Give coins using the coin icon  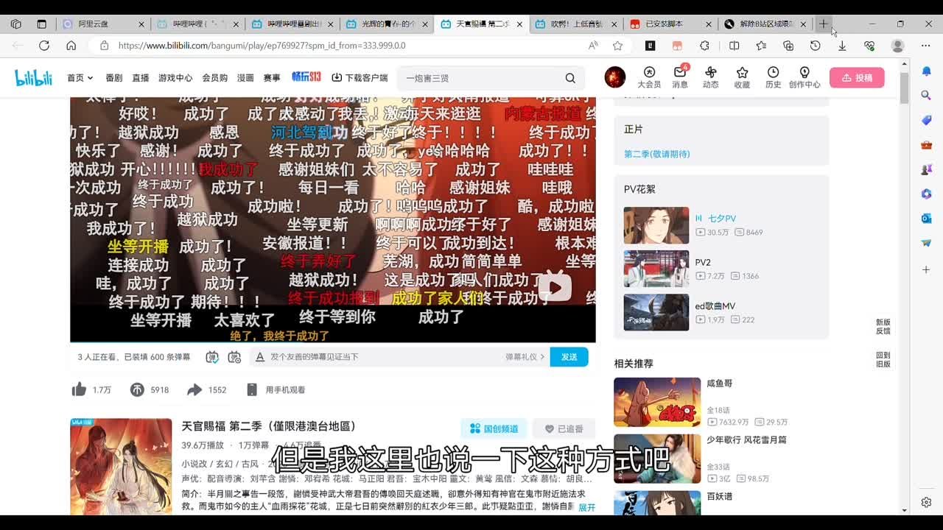137,389
